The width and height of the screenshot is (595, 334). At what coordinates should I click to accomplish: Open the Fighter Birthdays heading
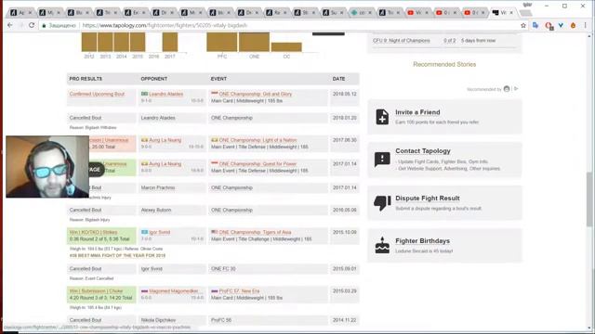pyautogui.click(x=422, y=241)
